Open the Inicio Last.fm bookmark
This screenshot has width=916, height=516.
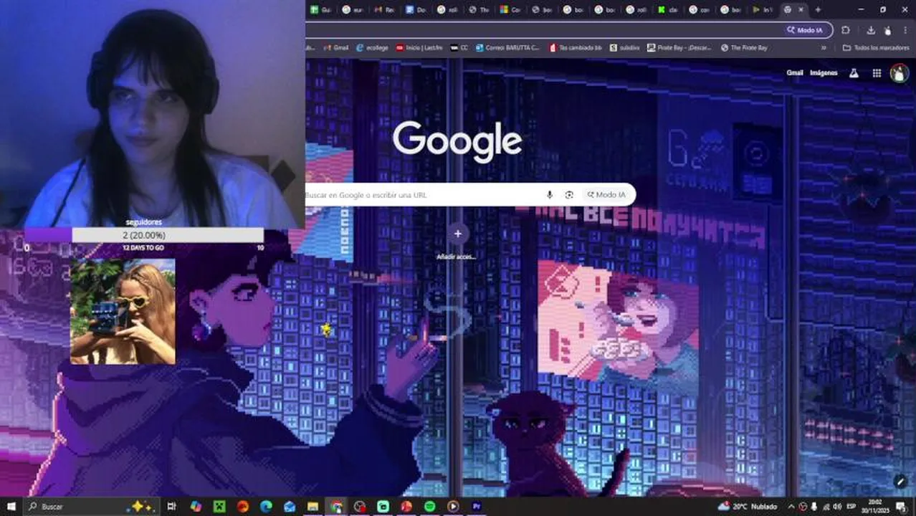[419, 48]
